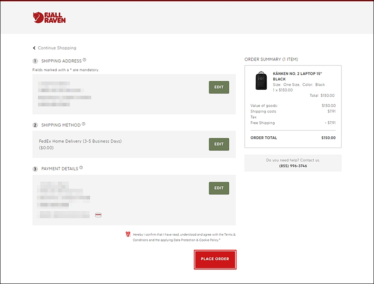Edit the FedEx Home Delivery shipping method
Viewport: 374px width, 284px height.
point(219,144)
